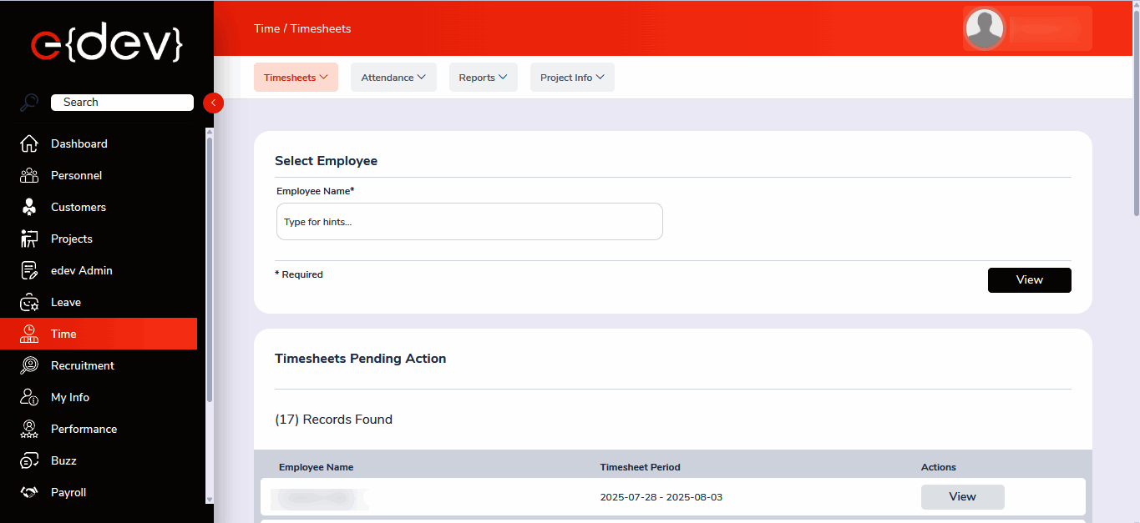Select Time in the sidebar menu
The height and width of the screenshot is (523, 1140).
pyautogui.click(x=63, y=334)
